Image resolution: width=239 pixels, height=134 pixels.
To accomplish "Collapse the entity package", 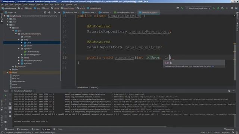I will pos(19,40).
